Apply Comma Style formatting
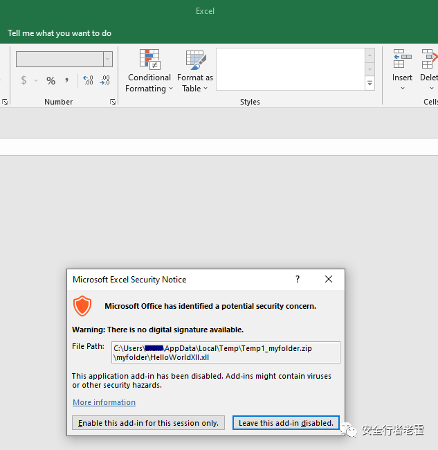The height and width of the screenshot is (450, 438). click(x=66, y=80)
